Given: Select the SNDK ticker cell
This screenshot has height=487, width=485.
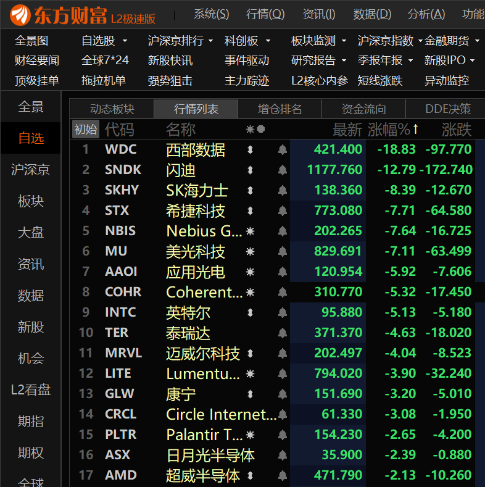Looking at the screenshot, I should 123,170.
